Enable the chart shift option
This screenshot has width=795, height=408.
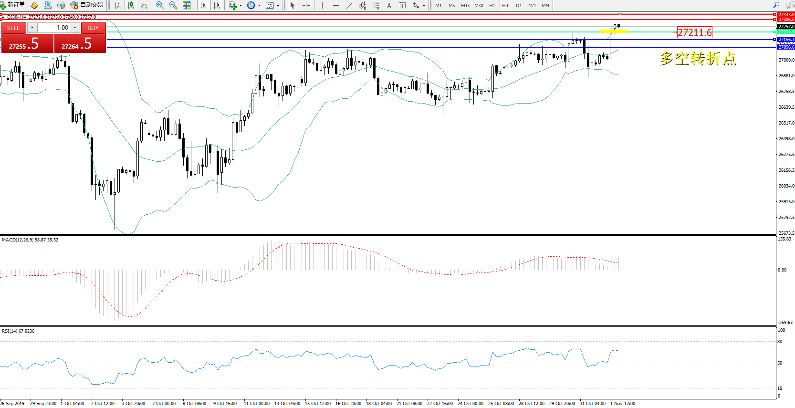217,5
